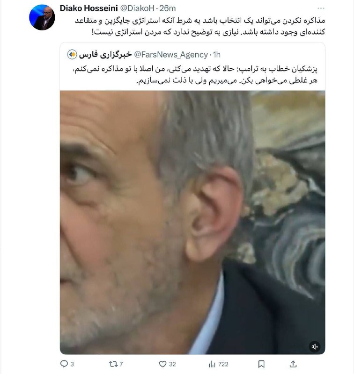The image size is (354, 374).
Task: Open the reply comment icon
Action: point(64,364)
